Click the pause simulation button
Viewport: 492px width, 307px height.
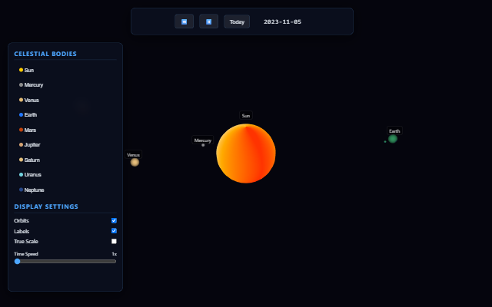click(208, 21)
